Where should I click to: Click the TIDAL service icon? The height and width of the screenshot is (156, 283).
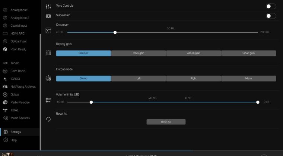pyautogui.click(x=5, y=110)
